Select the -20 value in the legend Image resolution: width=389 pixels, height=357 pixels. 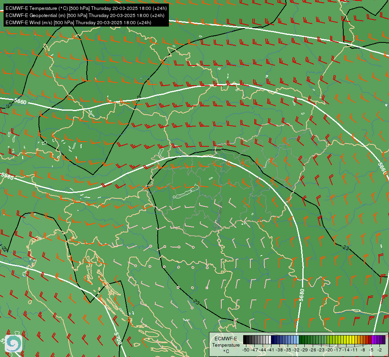tap(329, 350)
